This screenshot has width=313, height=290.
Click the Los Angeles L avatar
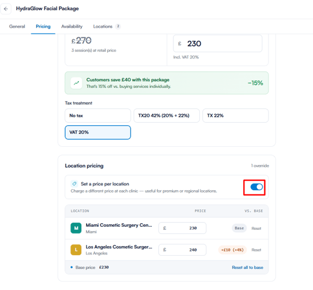(76, 250)
